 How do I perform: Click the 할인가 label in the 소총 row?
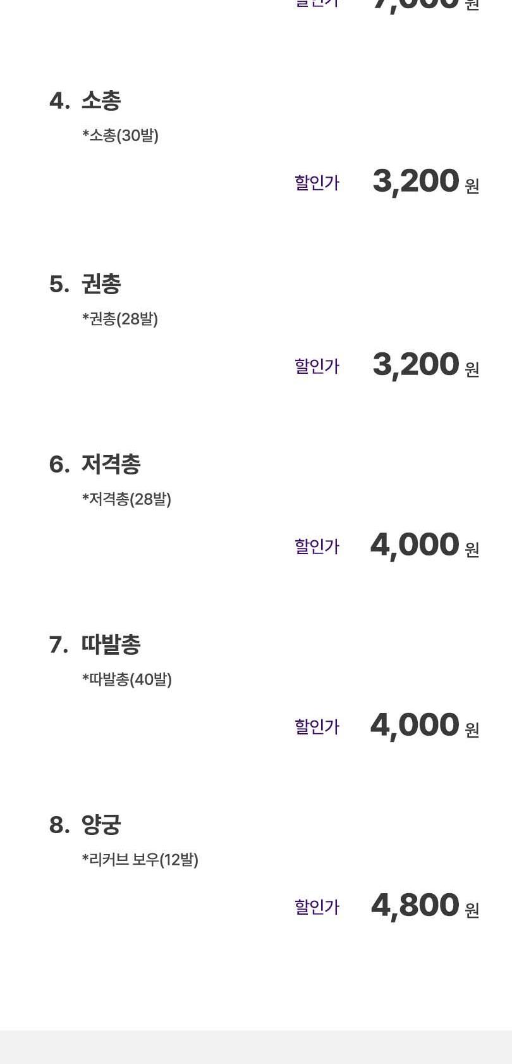point(317,183)
